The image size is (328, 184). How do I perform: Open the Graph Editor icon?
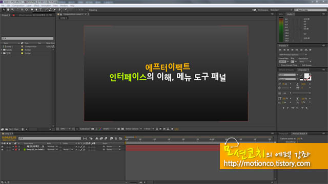point(120,139)
